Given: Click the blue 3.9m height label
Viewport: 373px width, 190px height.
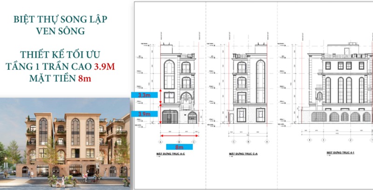Looking at the screenshot, I should pyautogui.click(x=144, y=114).
